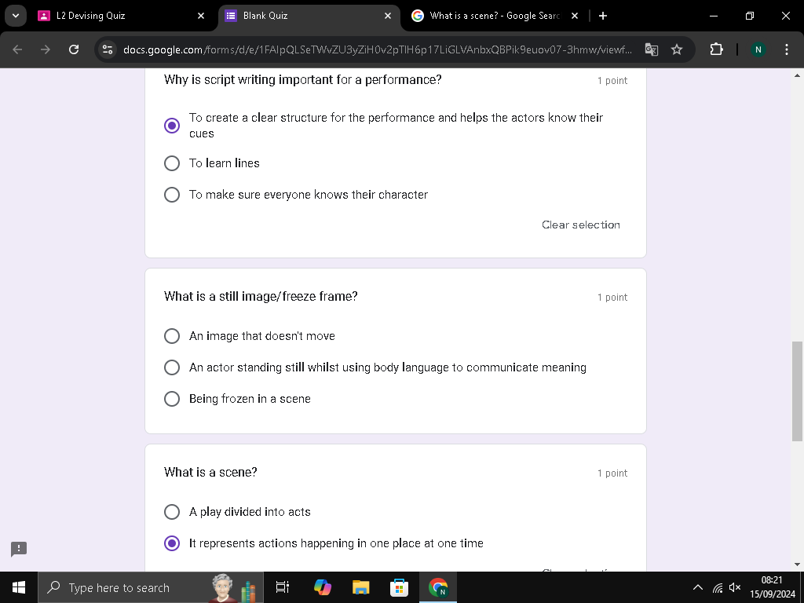Open the translate page icon

pos(651,49)
